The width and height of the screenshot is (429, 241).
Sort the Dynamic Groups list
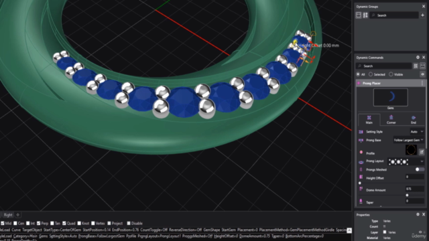pyautogui.click(x=365, y=15)
